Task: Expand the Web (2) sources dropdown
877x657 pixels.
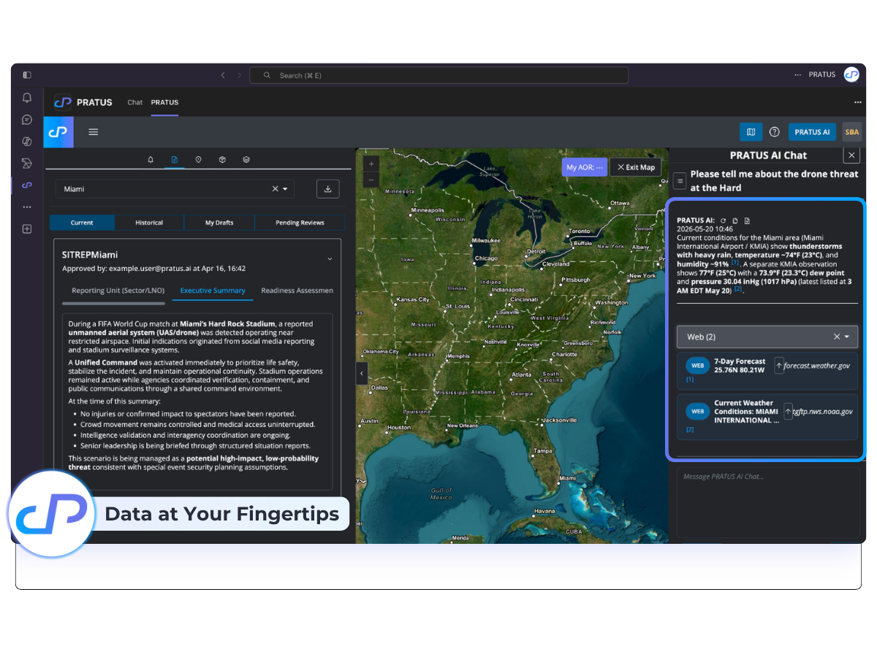Action: click(847, 337)
